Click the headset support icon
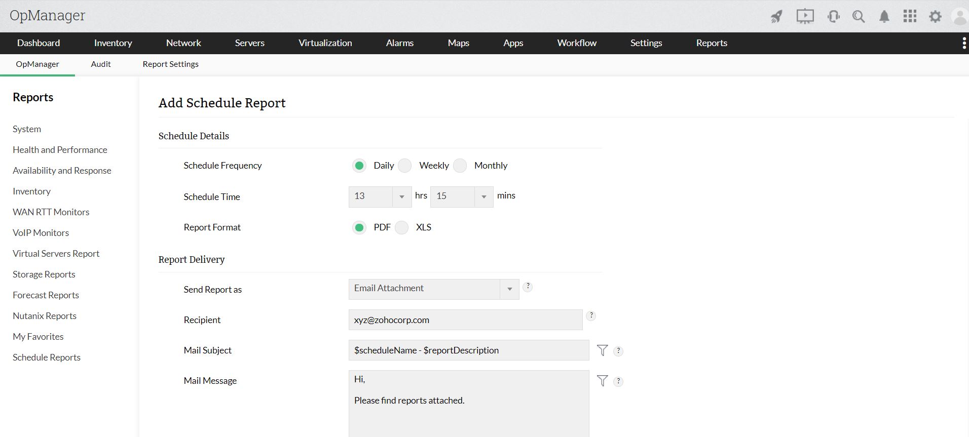Viewport: 969px width, 437px height. pyautogui.click(x=833, y=17)
